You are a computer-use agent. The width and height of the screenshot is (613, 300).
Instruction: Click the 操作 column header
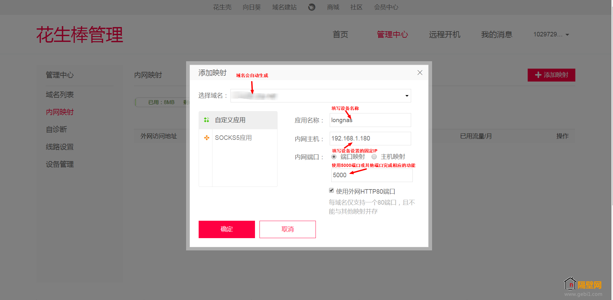coord(562,136)
